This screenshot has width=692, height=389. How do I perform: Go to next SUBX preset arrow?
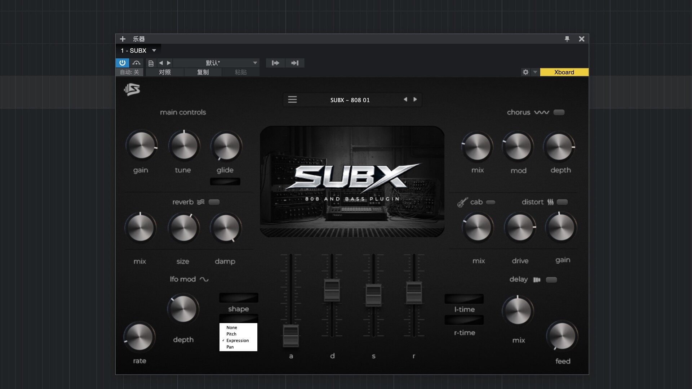click(x=415, y=99)
